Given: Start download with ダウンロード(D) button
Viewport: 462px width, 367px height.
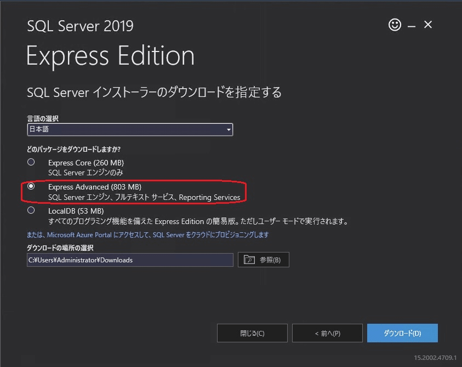Looking at the screenshot, I should 402,333.
